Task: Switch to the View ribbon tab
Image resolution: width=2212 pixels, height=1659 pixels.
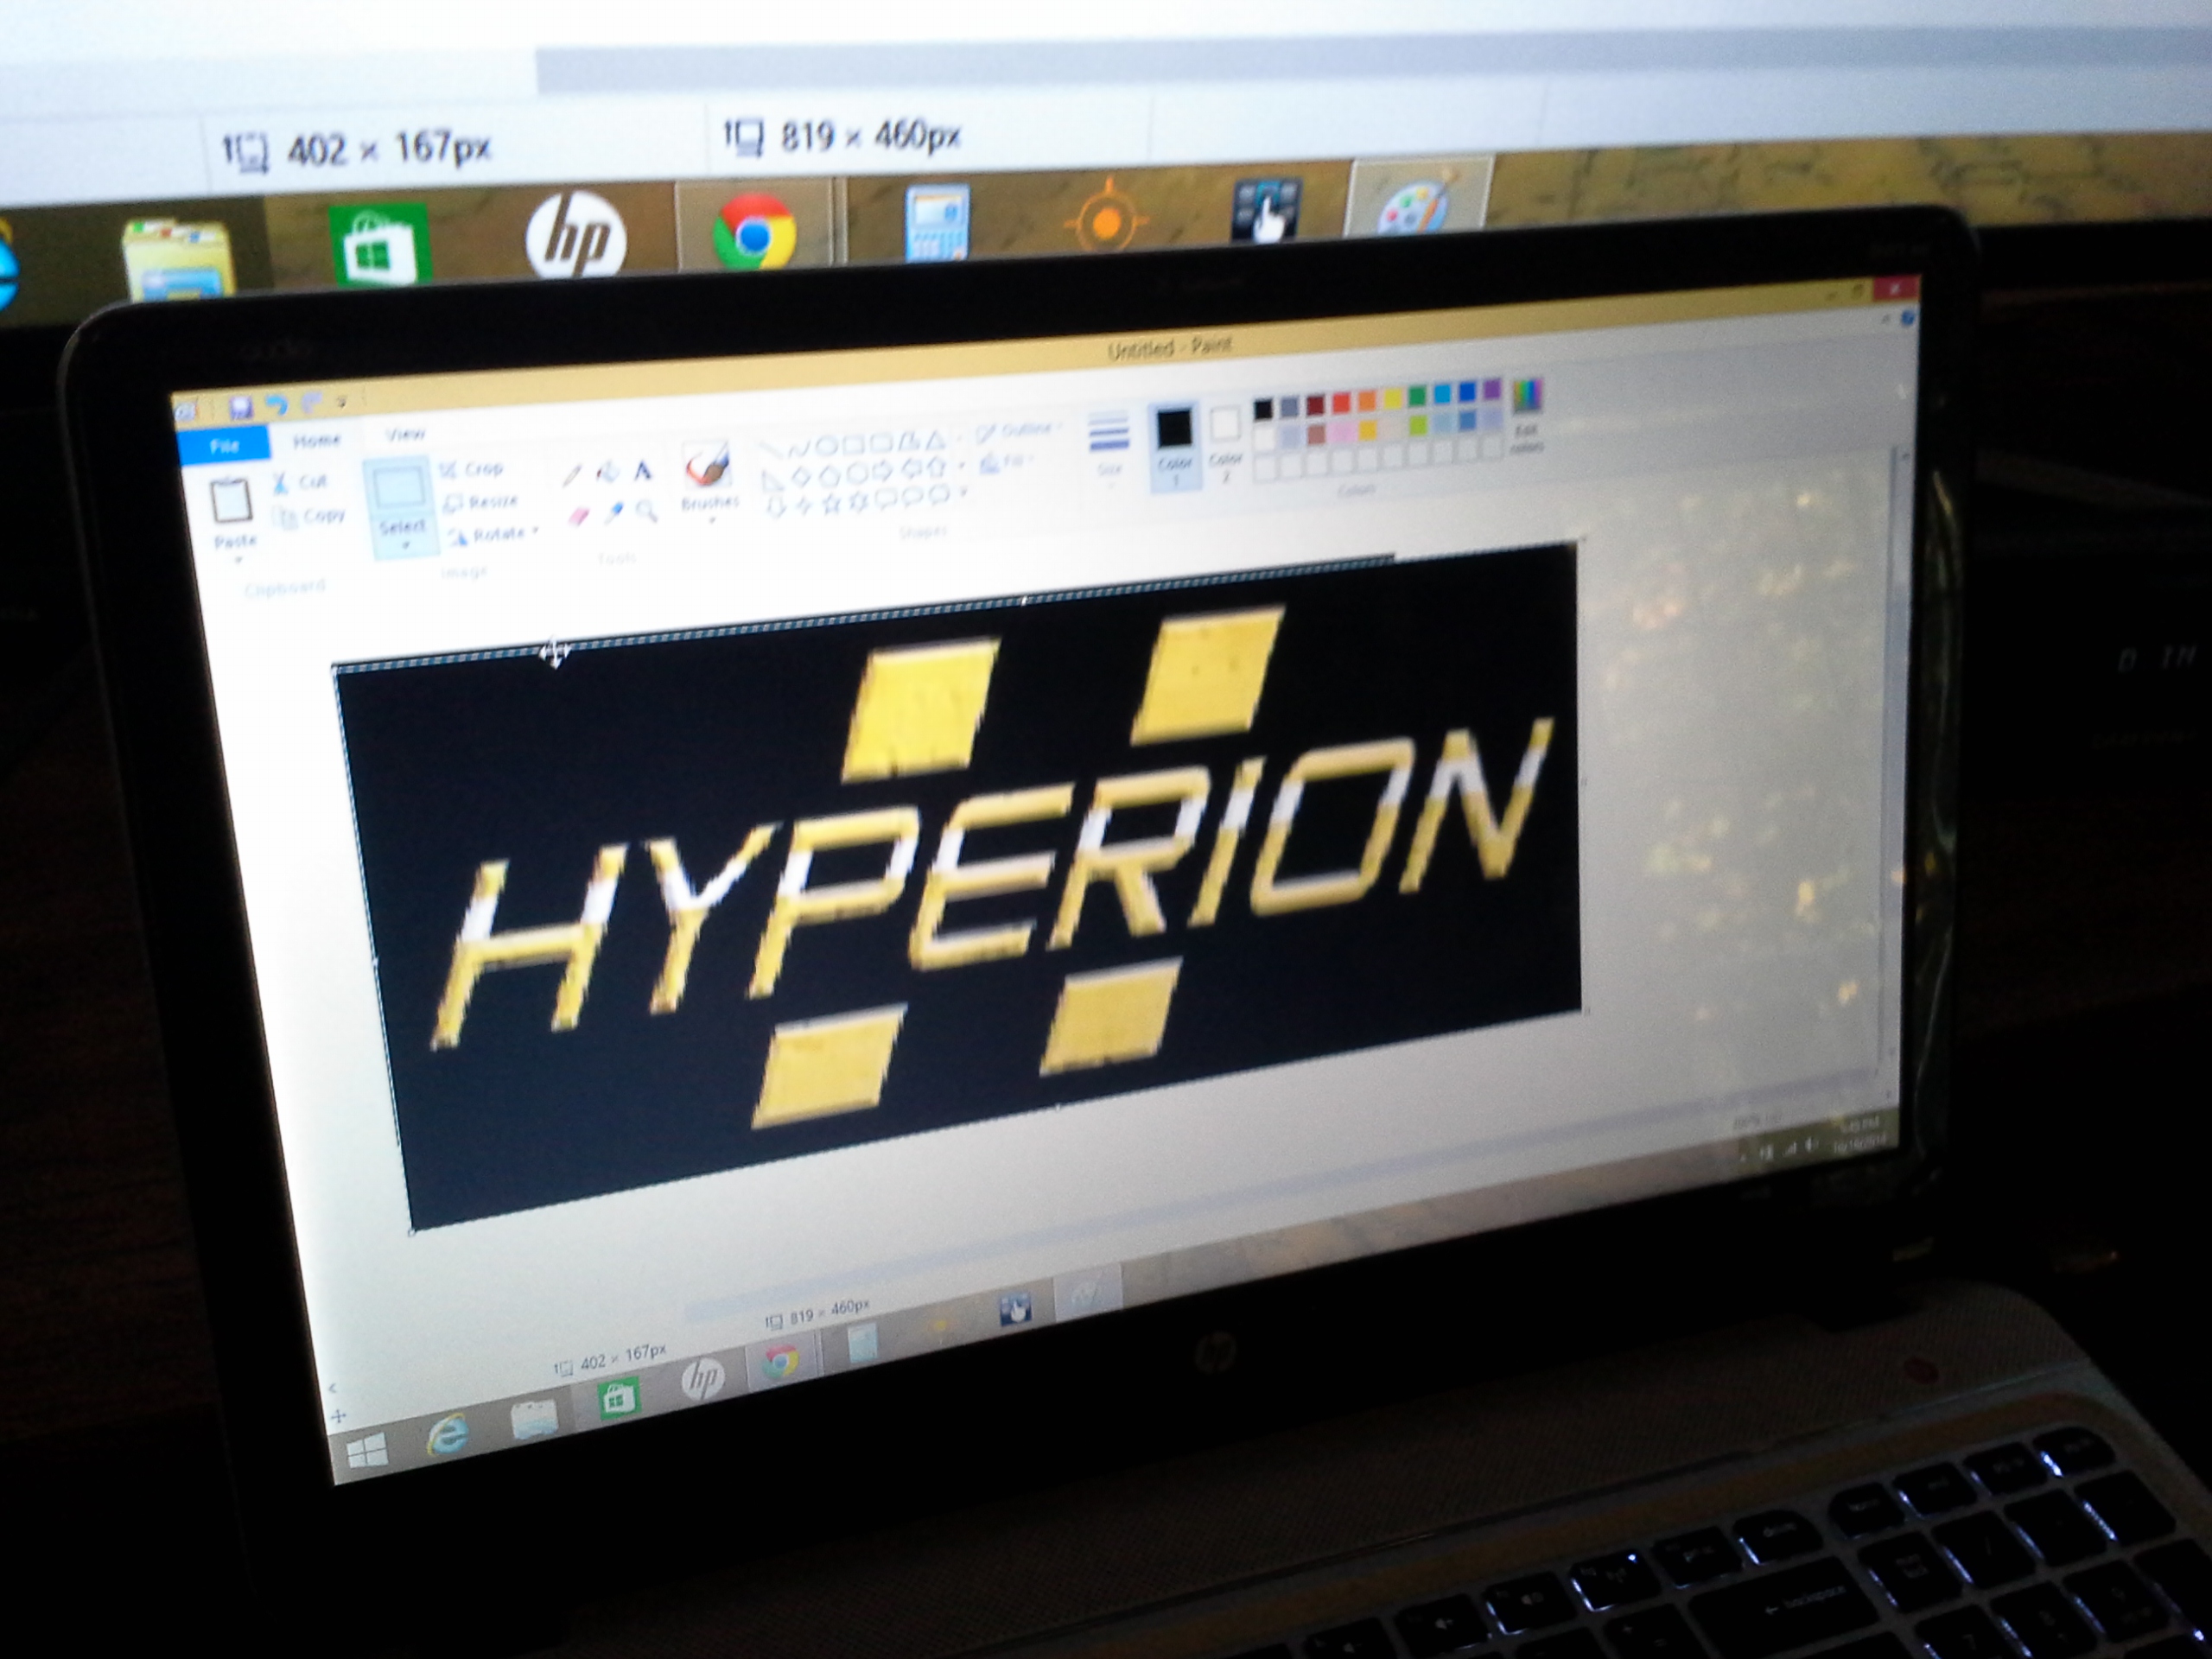Action: click(x=405, y=433)
